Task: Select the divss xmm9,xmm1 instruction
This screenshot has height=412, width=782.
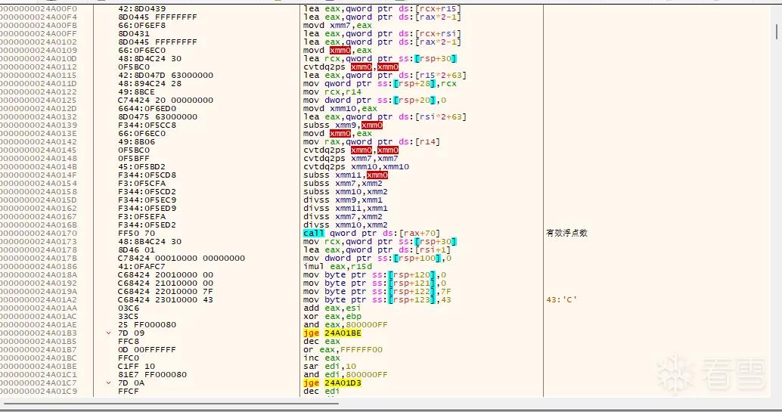Action: pos(343,200)
